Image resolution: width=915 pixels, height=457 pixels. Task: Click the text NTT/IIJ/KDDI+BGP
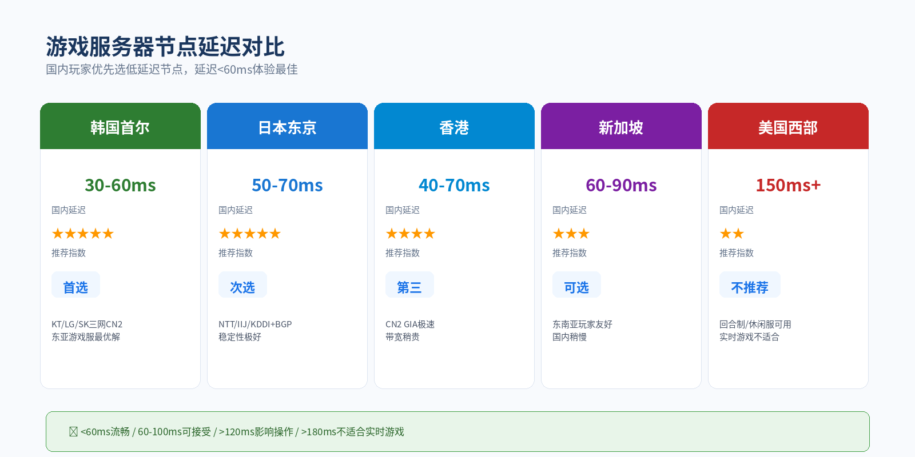coord(255,324)
